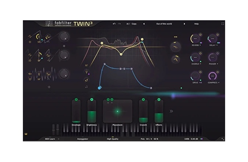Viewport: 248px width, 162px height.
Task: Click the Placement XY pad center point
Action: point(117,112)
